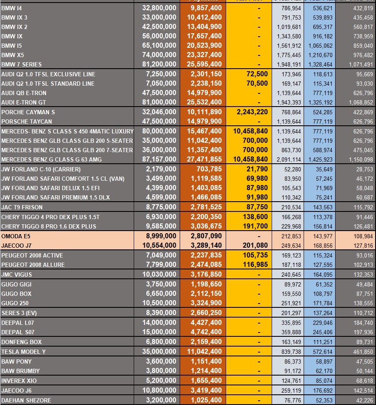Viewport: 376px width, 405px height.
Task: Click the yellow cell with value 2,243,220
Action: tap(249, 112)
